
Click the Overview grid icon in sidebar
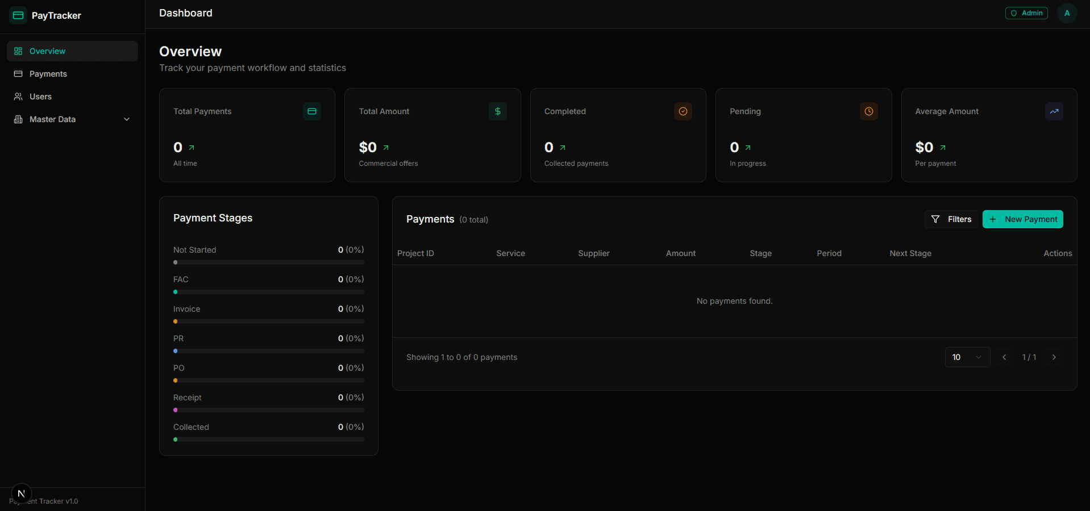18,51
